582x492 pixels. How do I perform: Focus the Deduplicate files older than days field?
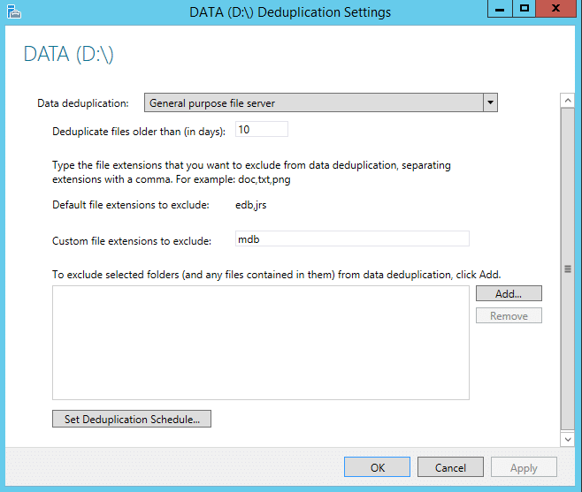point(262,129)
